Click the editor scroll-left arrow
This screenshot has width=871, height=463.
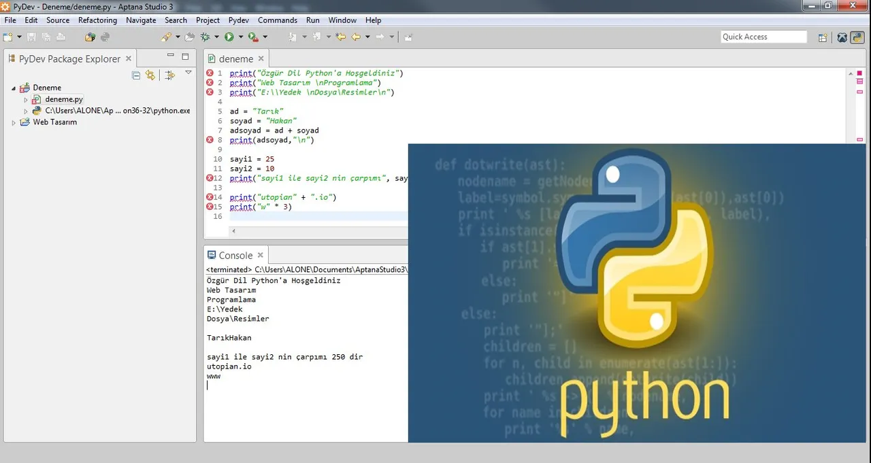[234, 231]
